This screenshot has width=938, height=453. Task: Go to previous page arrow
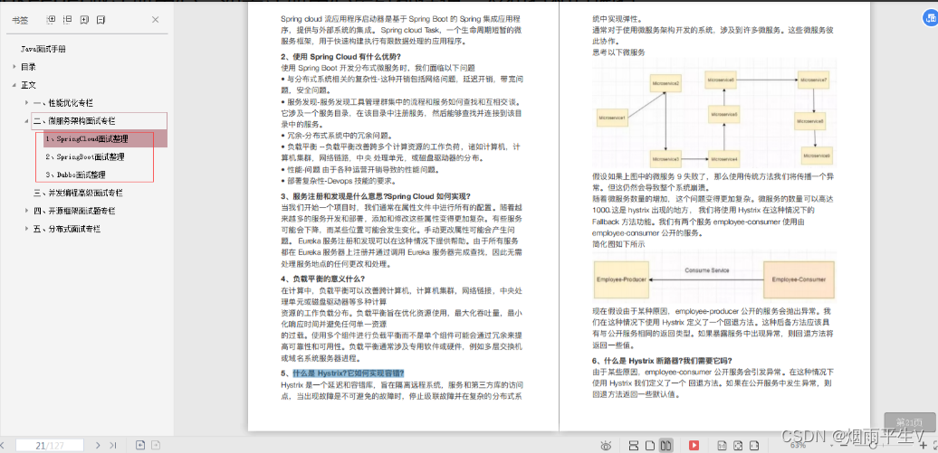pos(3,445)
